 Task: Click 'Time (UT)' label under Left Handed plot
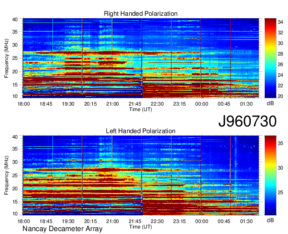[141, 227]
